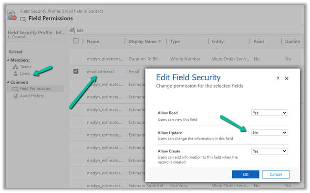310x193 pixels.
Task: Click the Teams icon under Members
Action: 15,67
